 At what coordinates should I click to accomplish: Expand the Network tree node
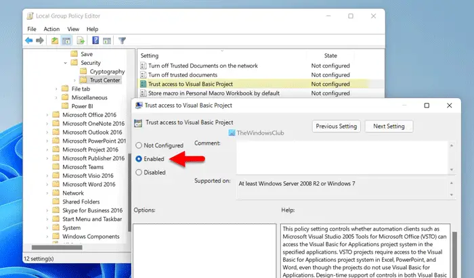pos(47,193)
